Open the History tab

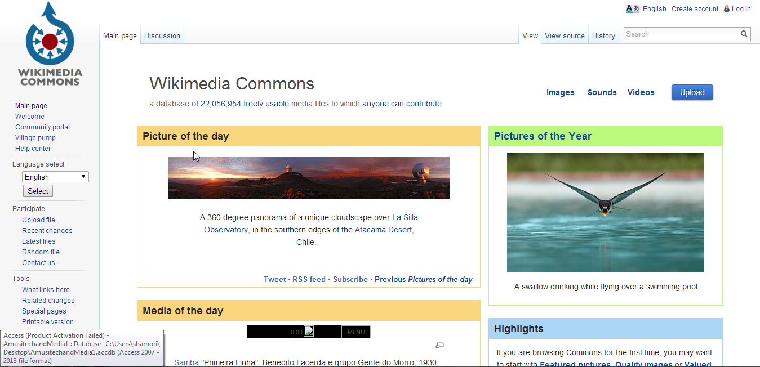point(603,35)
